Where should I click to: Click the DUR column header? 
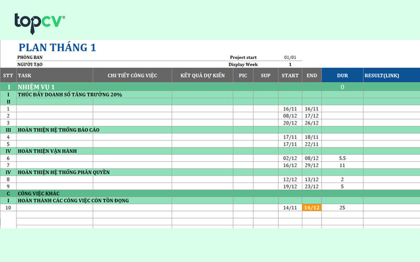pyautogui.click(x=342, y=75)
